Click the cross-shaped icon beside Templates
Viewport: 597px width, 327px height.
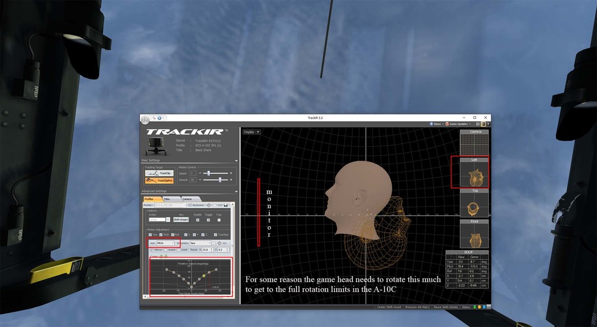[219, 243]
